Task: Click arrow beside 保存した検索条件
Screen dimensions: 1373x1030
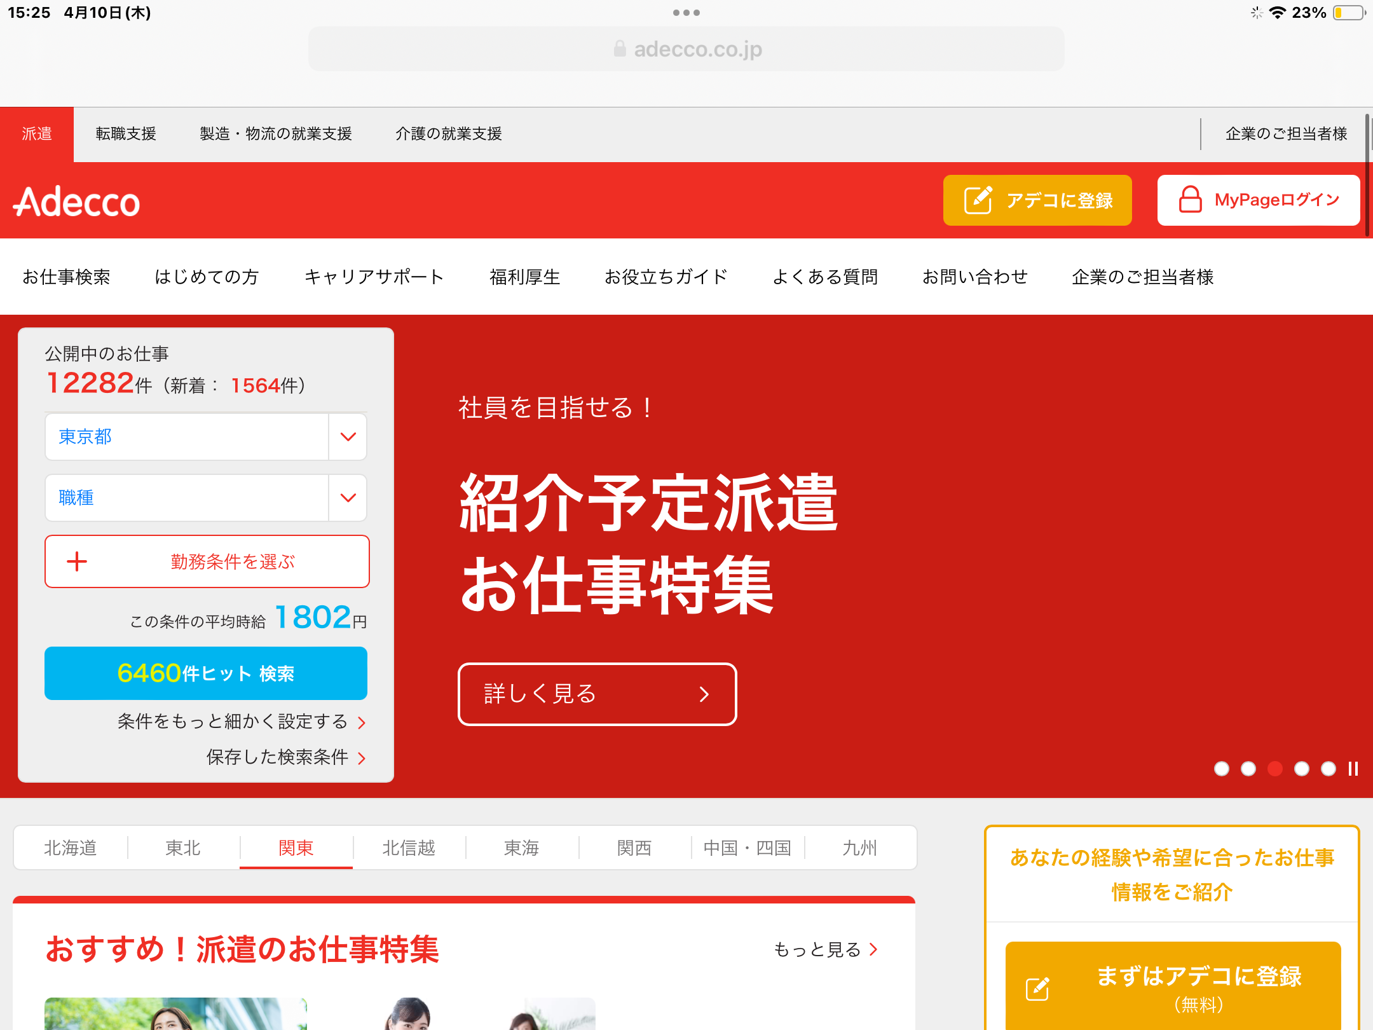Action: pos(362,758)
